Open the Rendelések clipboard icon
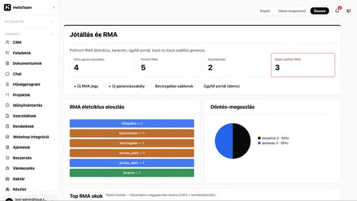 coord(7,126)
